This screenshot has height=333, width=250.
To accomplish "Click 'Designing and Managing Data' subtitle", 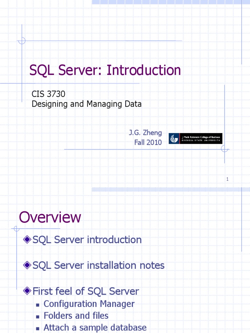I will [x=87, y=104].
